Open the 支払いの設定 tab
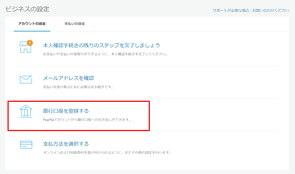This screenshot has height=174, width=295. click(75, 24)
